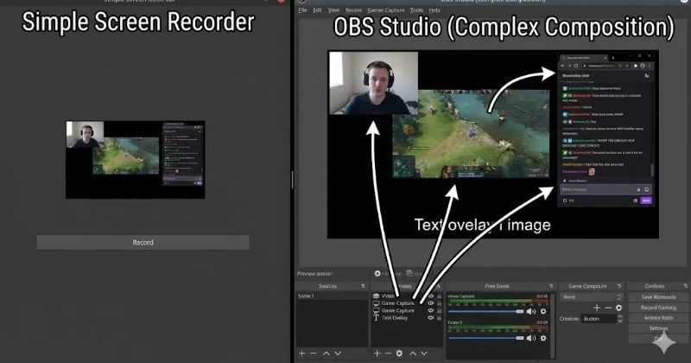691x363 pixels.
Task: Open the View menu in OBS Studio
Action: point(333,10)
